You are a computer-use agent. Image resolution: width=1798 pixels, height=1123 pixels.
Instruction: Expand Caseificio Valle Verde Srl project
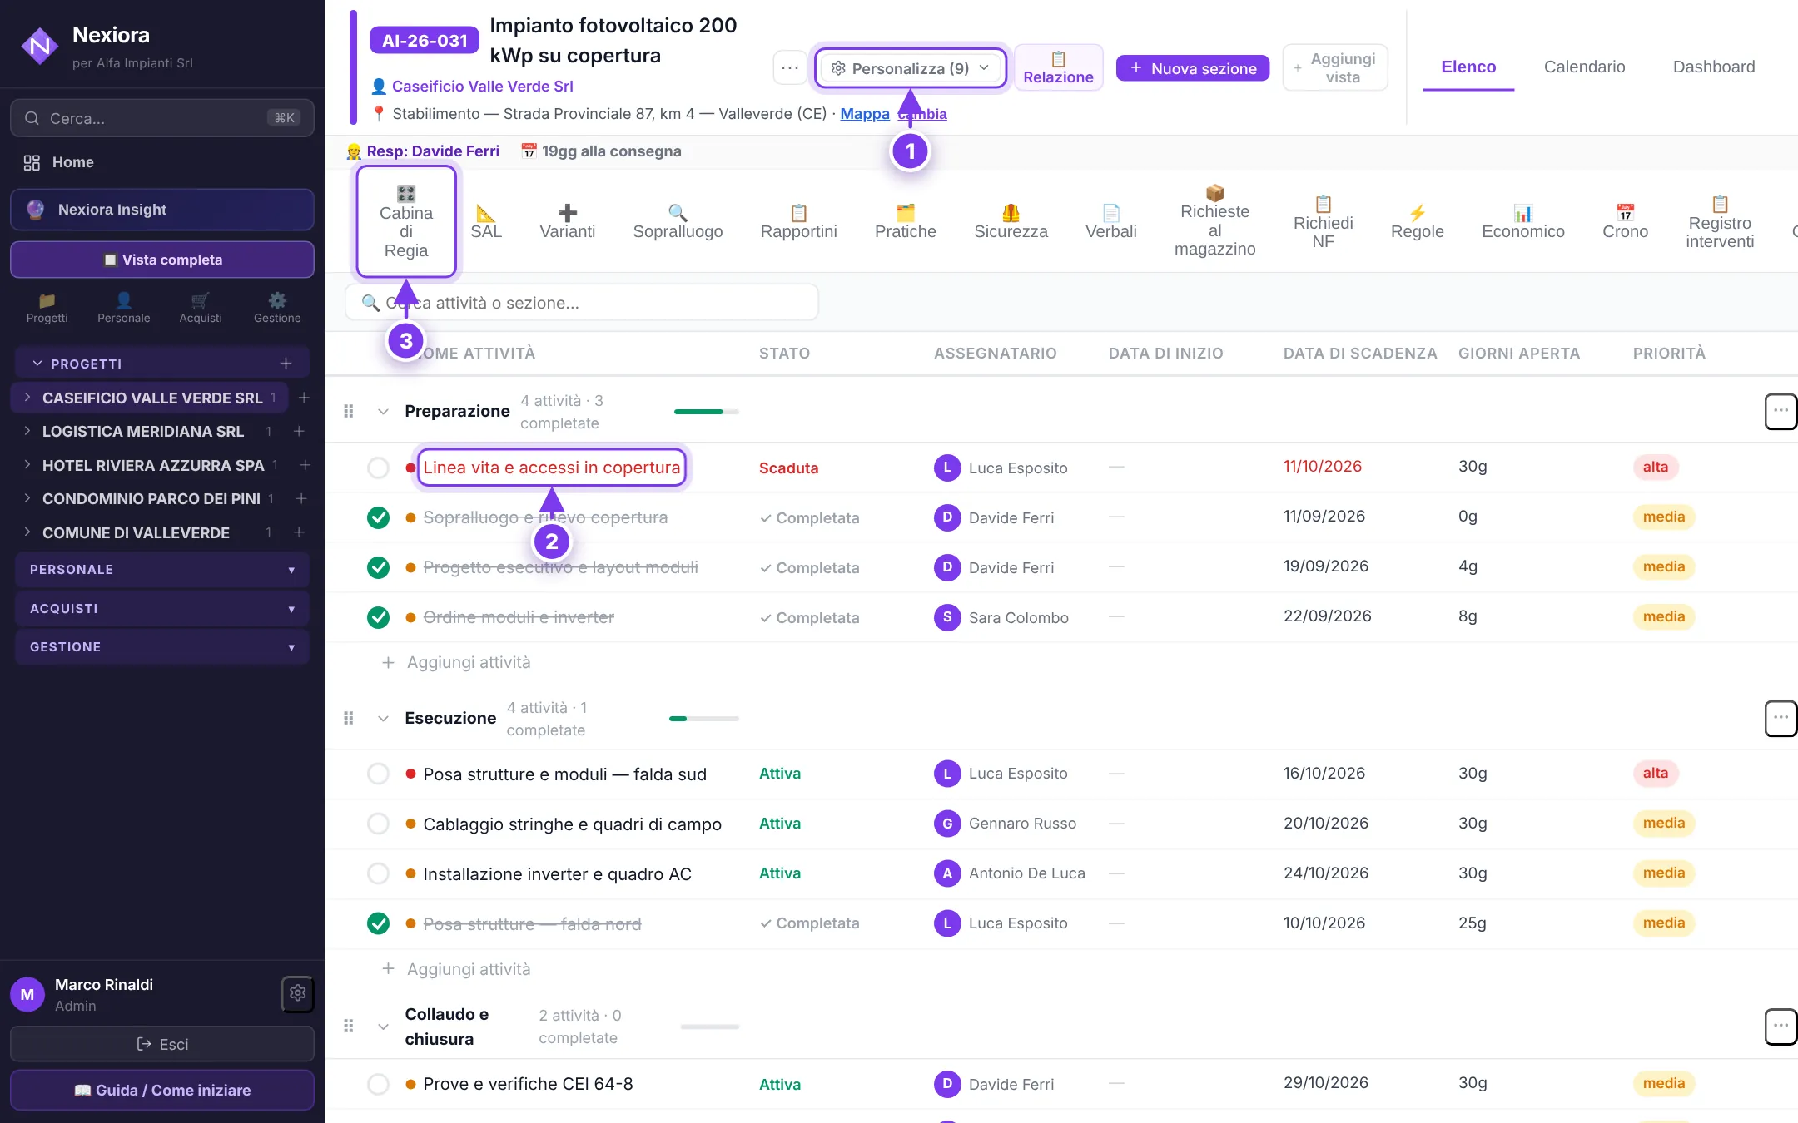[x=27, y=398]
